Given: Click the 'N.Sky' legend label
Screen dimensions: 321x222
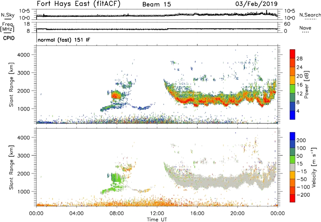Looking at the screenshot, I should click(x=8, y=15).
